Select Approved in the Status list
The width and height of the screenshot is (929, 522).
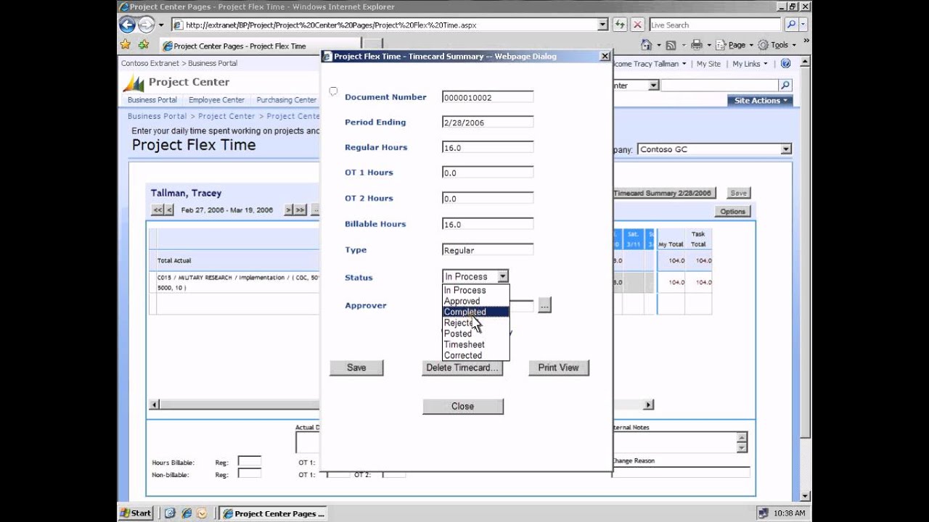click(x=476, y=301)
